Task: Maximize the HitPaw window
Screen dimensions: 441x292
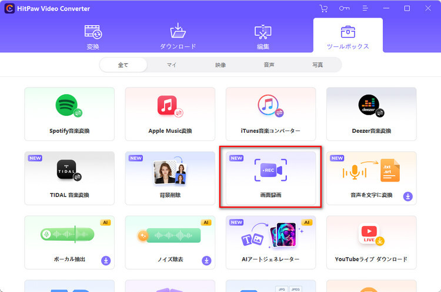Action: click(x=407, y=8)
